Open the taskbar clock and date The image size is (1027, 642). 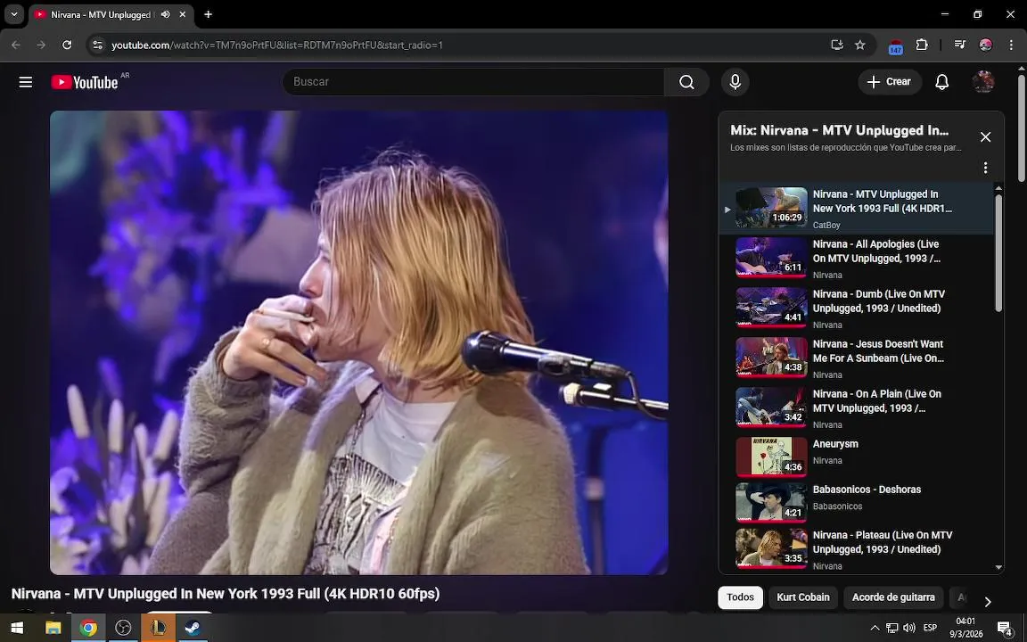(965, 628)
